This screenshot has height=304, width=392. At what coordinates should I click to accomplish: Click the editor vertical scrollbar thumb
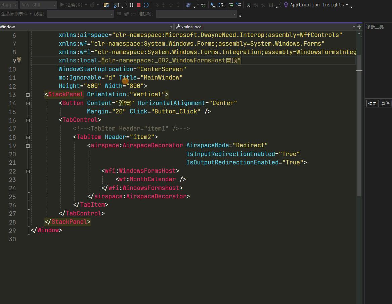[x=359, y=125]
